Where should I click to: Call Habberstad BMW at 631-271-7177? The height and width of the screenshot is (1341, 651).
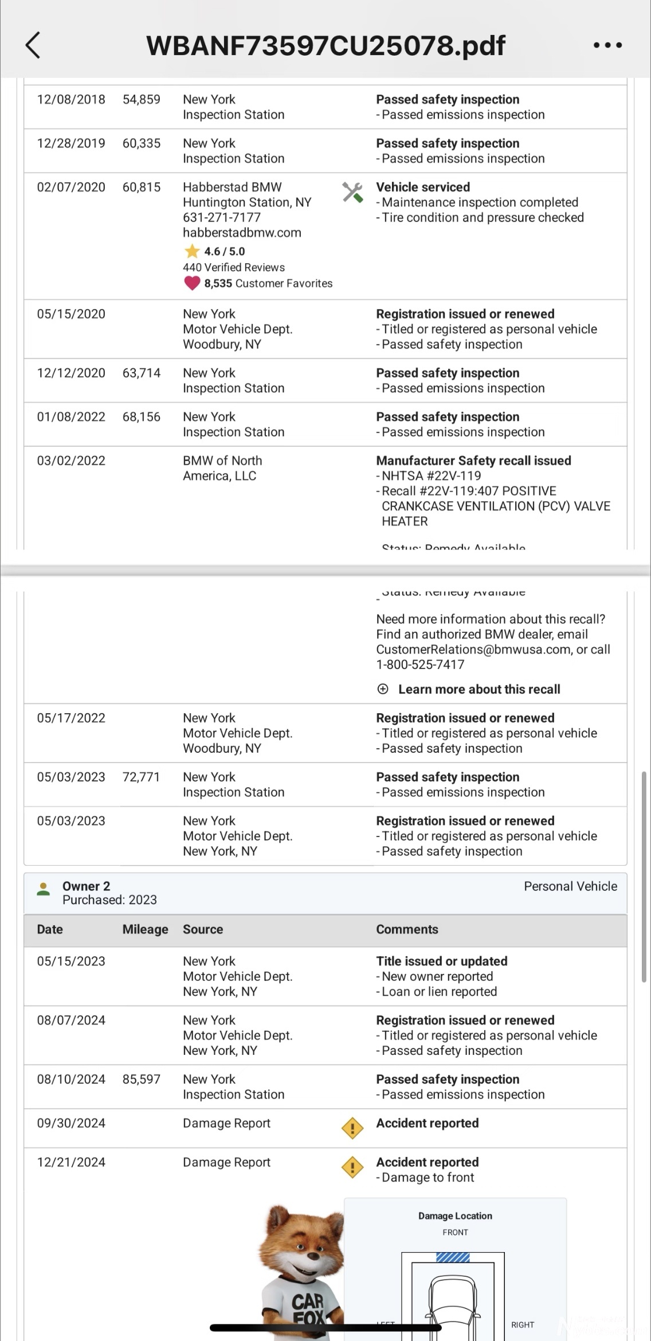click(x=222, y=217)
